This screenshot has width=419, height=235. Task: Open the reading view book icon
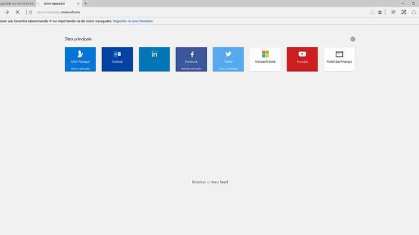(373, 12)
